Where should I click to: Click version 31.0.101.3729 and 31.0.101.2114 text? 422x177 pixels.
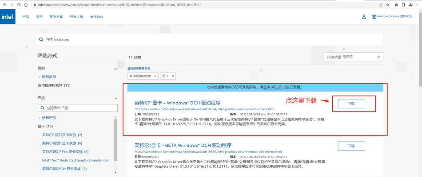263,114
